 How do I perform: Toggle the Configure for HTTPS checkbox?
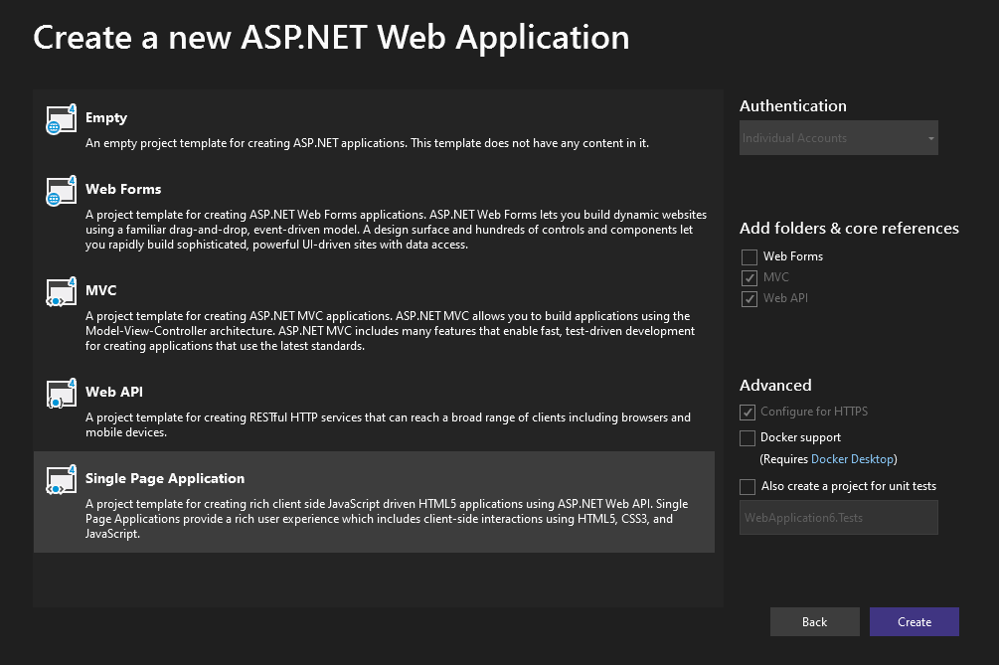(748, 413)
